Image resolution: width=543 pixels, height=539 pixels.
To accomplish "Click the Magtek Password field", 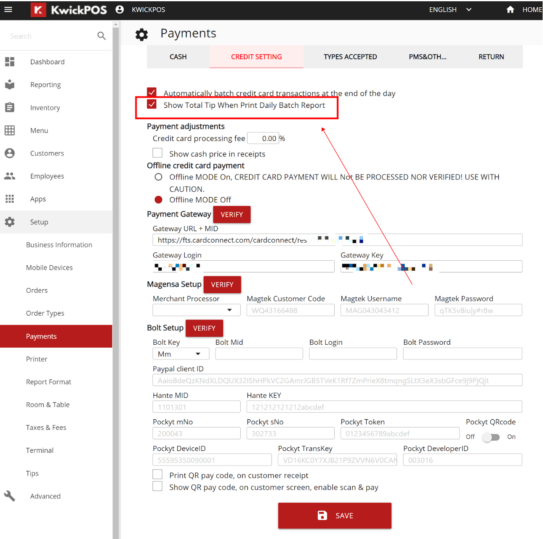I will [x=478, y=310].
